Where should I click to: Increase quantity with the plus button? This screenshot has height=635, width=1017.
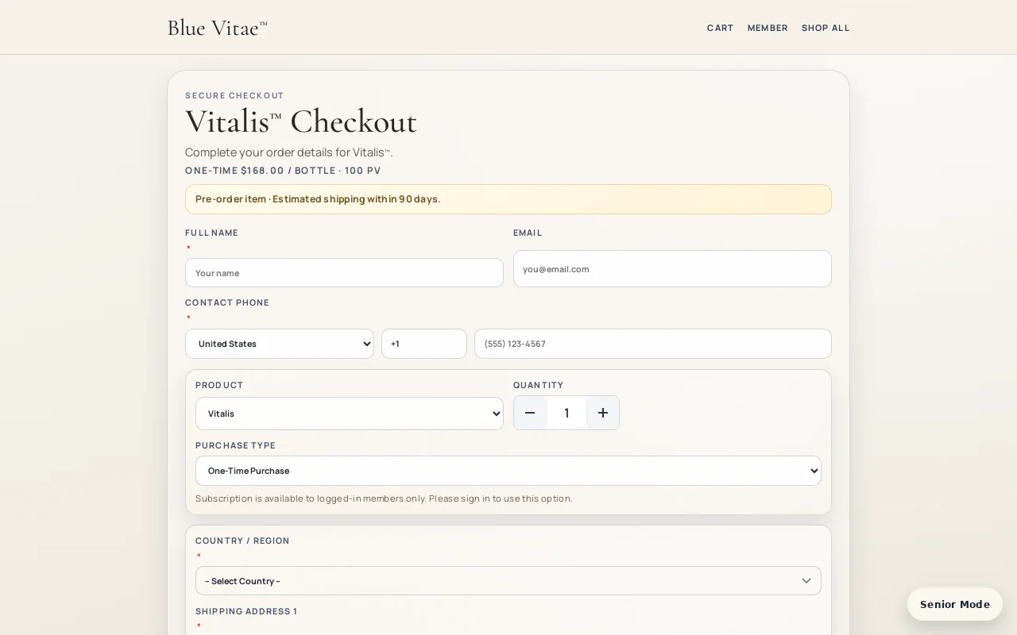tap(603, 413)
